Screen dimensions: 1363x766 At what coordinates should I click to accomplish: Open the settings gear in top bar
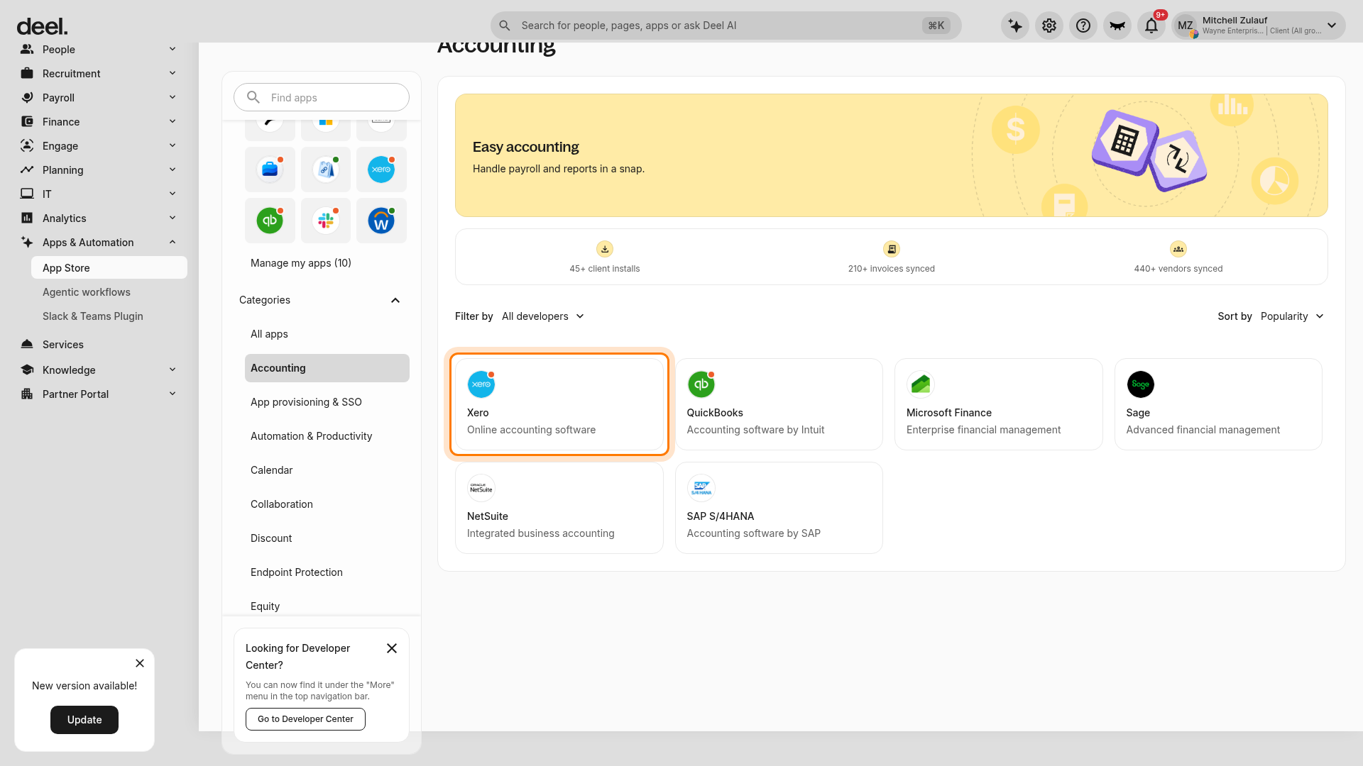pos(1049,26)
